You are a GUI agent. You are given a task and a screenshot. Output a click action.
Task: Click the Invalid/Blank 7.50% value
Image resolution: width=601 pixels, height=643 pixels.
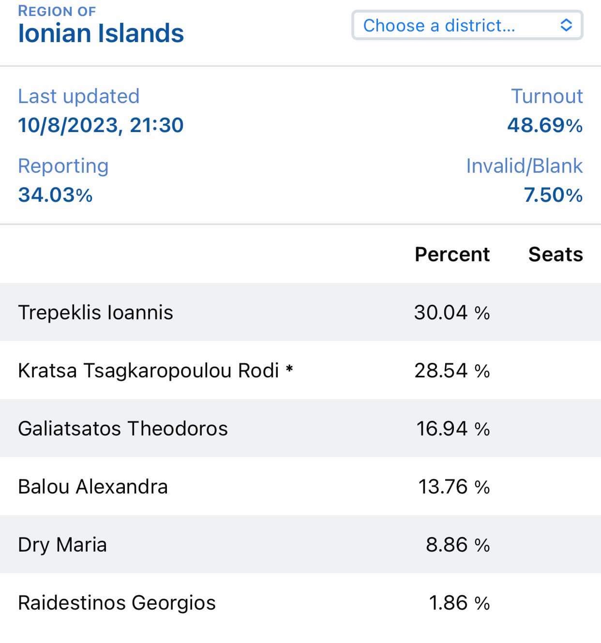553,195
